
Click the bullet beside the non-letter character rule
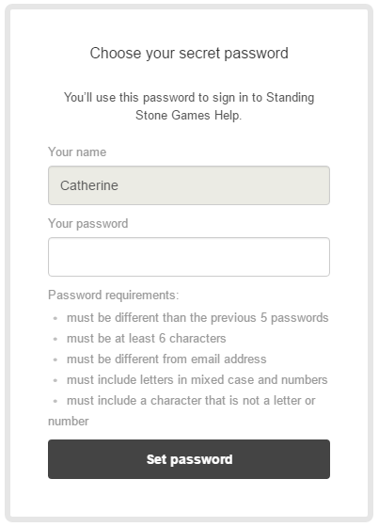pos(55,401)
